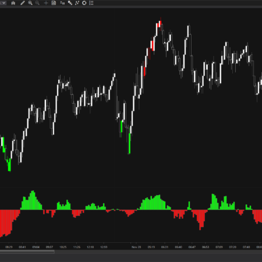
Task: Open the chart trader icon
Action: point(62,3)
